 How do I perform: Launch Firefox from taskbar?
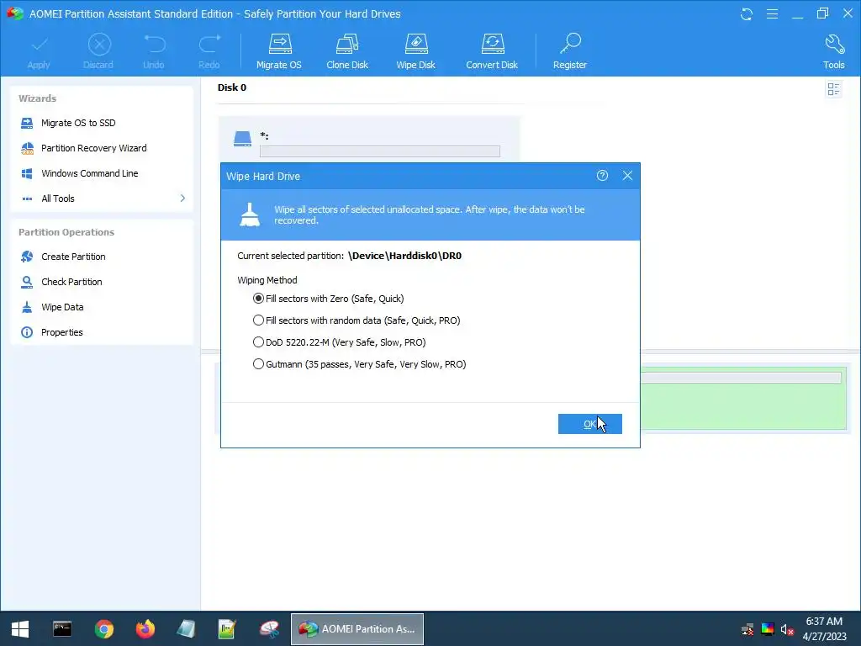point(145,629)
